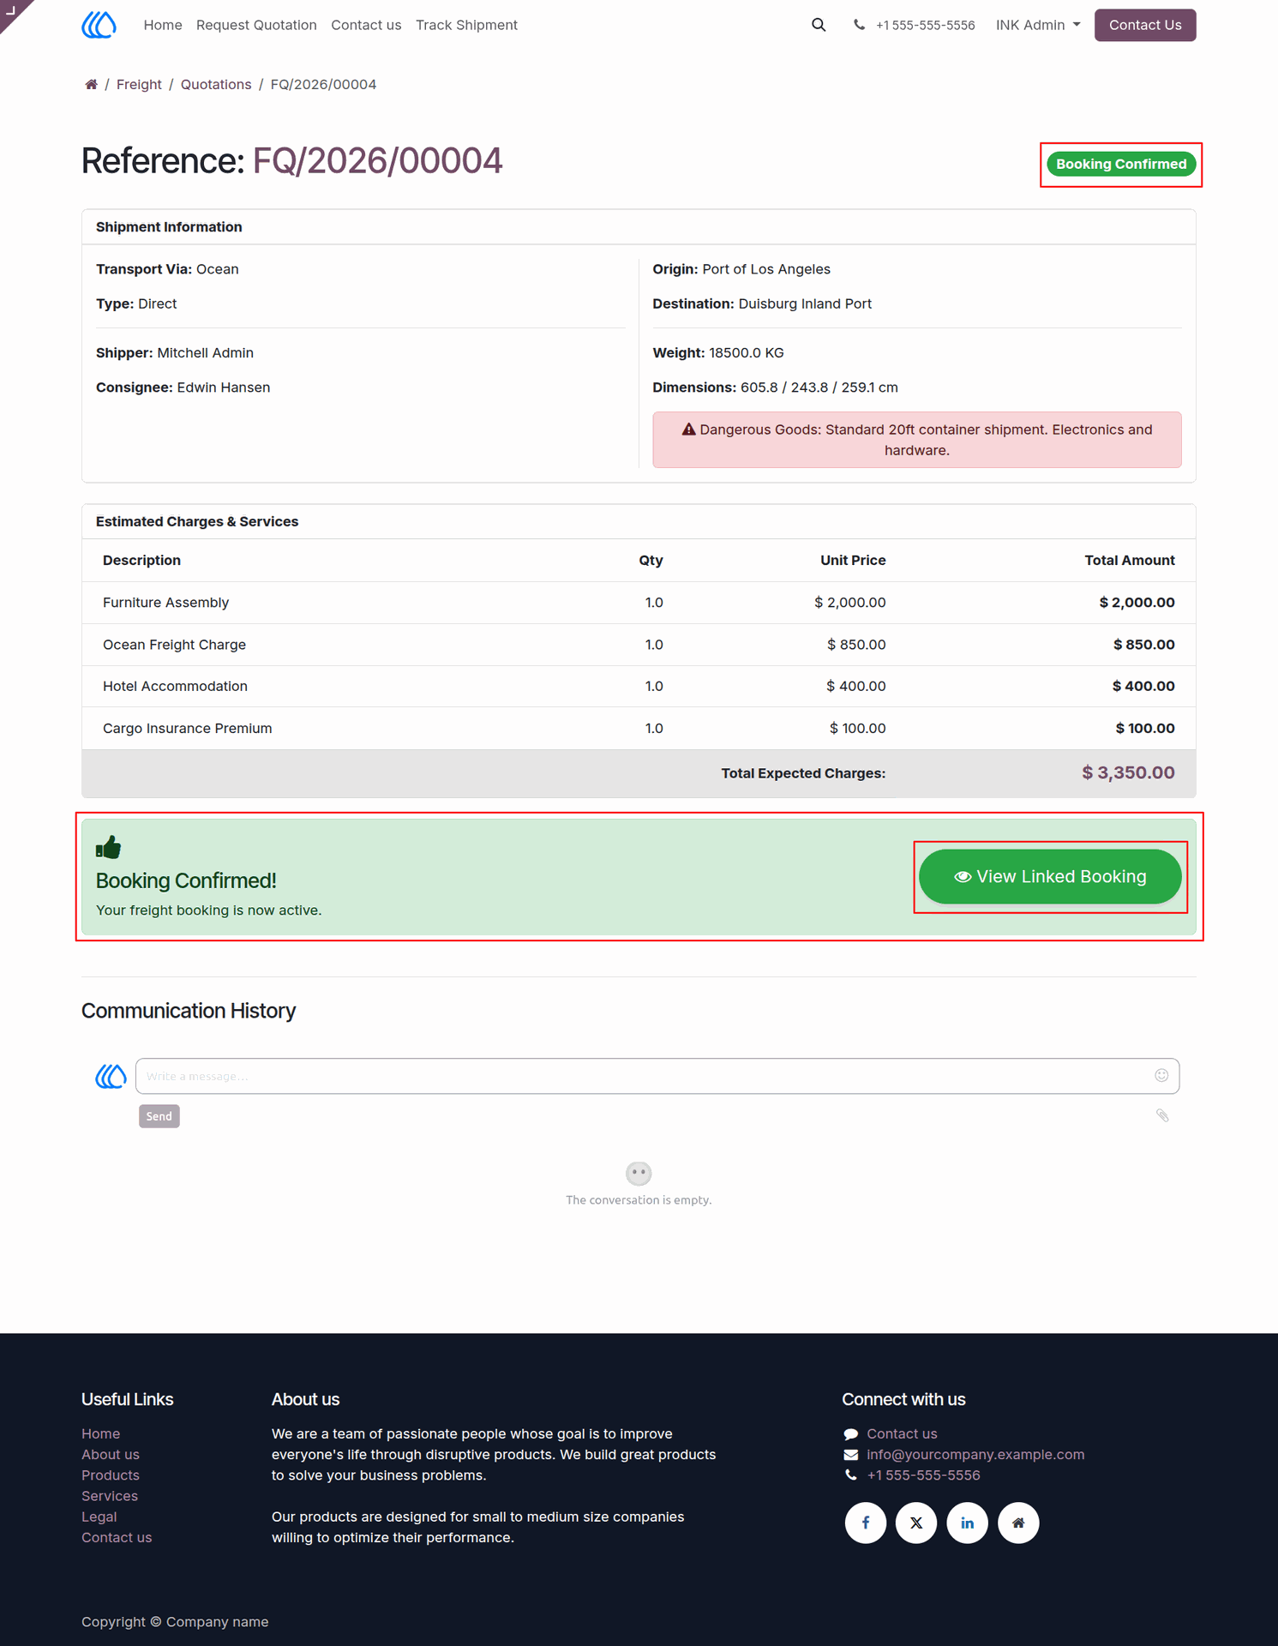Go to Quotations breadcrumb link
Screen dimensions: 1278x1646
pos(216,84)
